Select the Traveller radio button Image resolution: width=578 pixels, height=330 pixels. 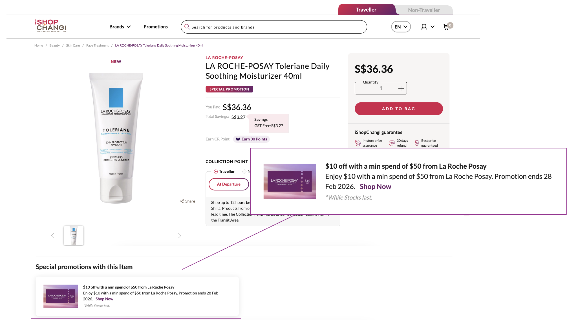pyautogui.click(x=216, y=171)
